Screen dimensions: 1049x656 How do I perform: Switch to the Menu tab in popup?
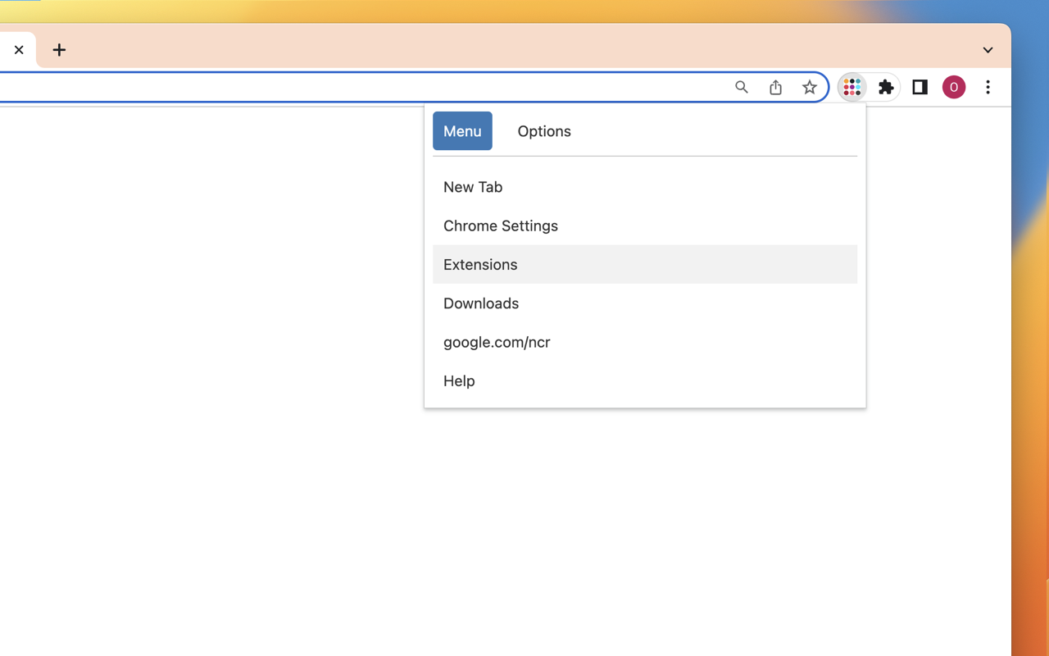point(462,131)
